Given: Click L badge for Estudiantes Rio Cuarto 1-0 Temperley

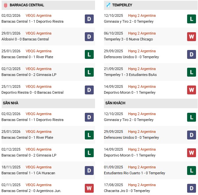Looking at the screenshot, I should 192,170.
